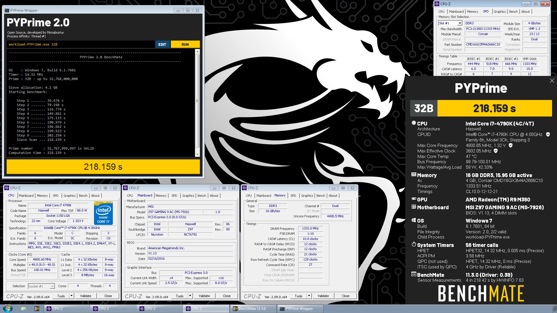Click the Memory section icon in BenchMate
The height and width of the screenshot is (313, 557).
coord(414,174)
